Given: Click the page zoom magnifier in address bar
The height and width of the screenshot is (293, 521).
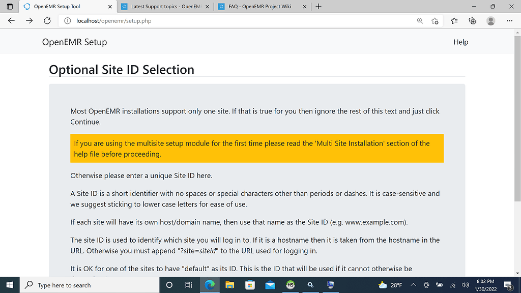Looking at the screenshot, I should coord(419,21).
